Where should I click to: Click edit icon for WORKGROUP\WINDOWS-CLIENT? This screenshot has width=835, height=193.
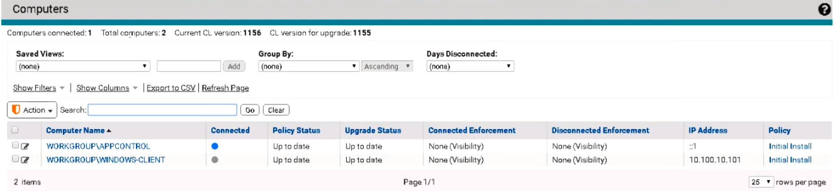tap(25, 160)
